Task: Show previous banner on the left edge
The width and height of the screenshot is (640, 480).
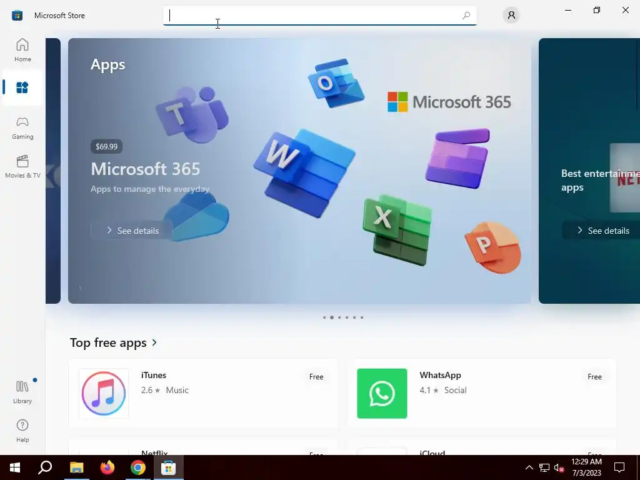Action: [53, 171]
